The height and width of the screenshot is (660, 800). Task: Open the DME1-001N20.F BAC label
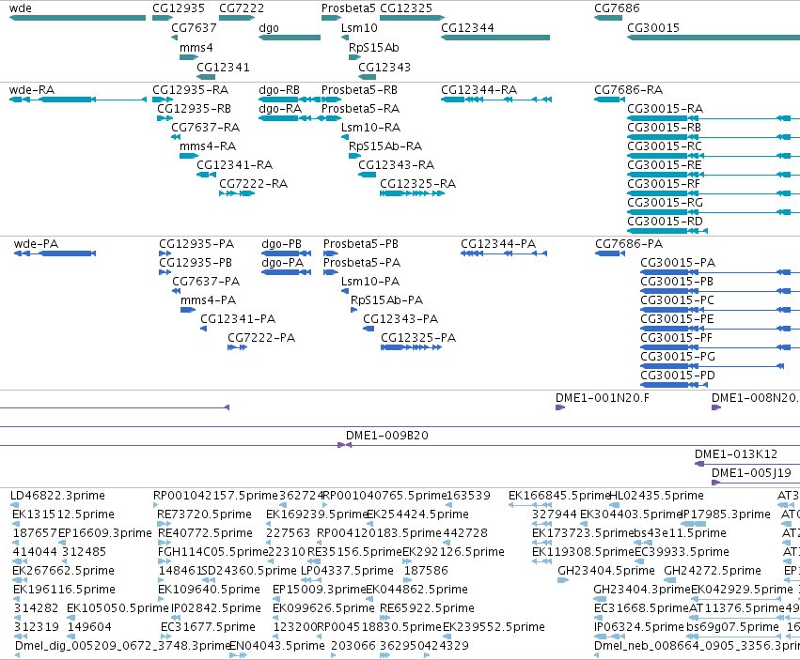click(603, 398)
